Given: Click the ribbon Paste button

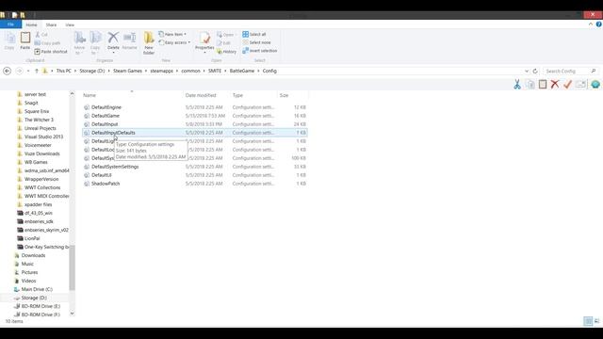Looking at the screenshot, I should point(25,40).
